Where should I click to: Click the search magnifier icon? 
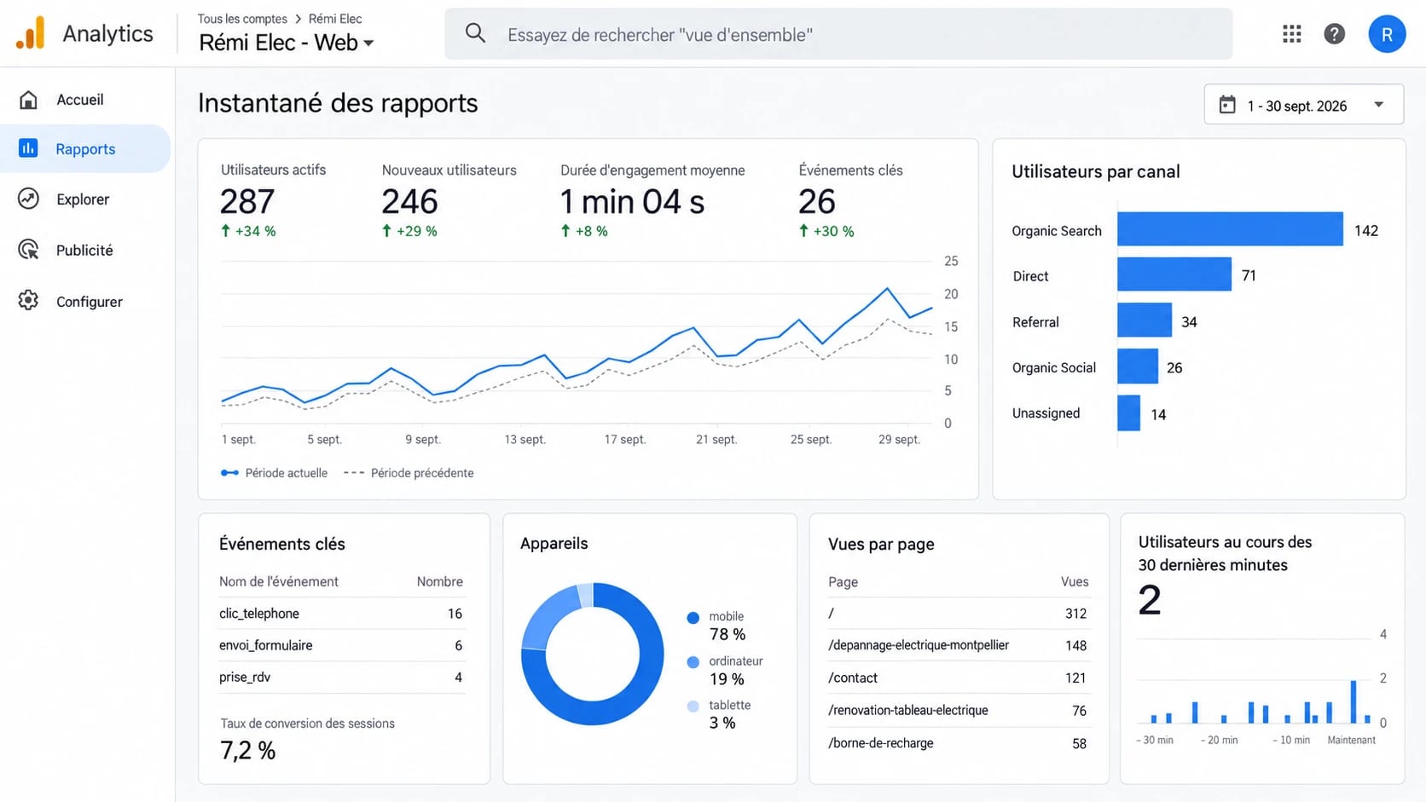[x=475, y=34]
